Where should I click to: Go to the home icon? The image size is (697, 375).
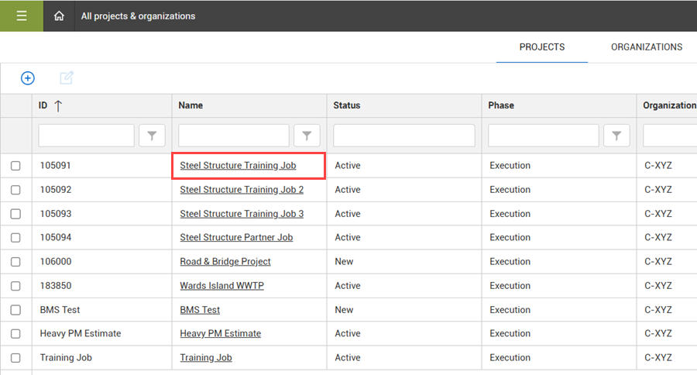point(59,16)
